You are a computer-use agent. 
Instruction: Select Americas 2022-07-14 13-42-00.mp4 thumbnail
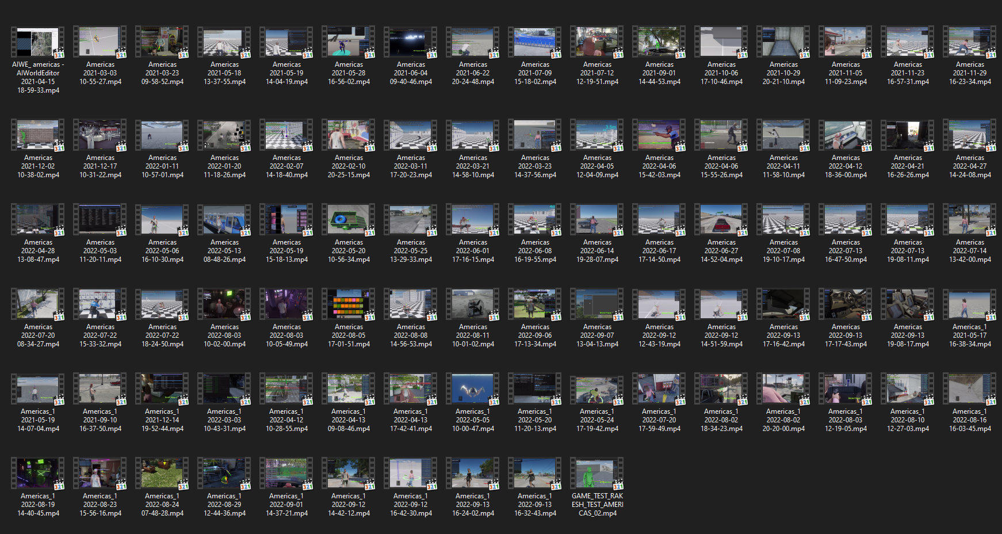click(x=970, y=220)
